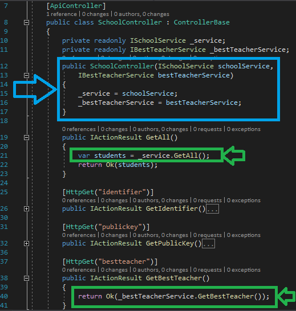Expand the collapsed GetIdentifier method

click(x=26, y=208)
